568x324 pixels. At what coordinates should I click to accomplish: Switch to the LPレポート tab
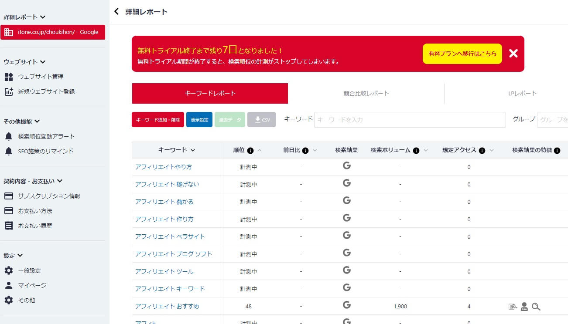click(523, 93)
